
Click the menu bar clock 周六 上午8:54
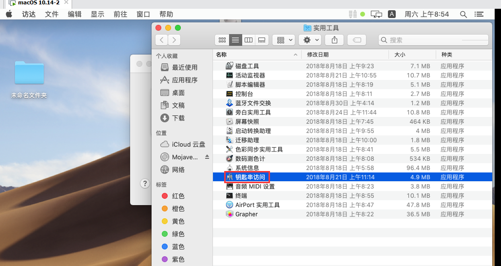tap(426, 14)
